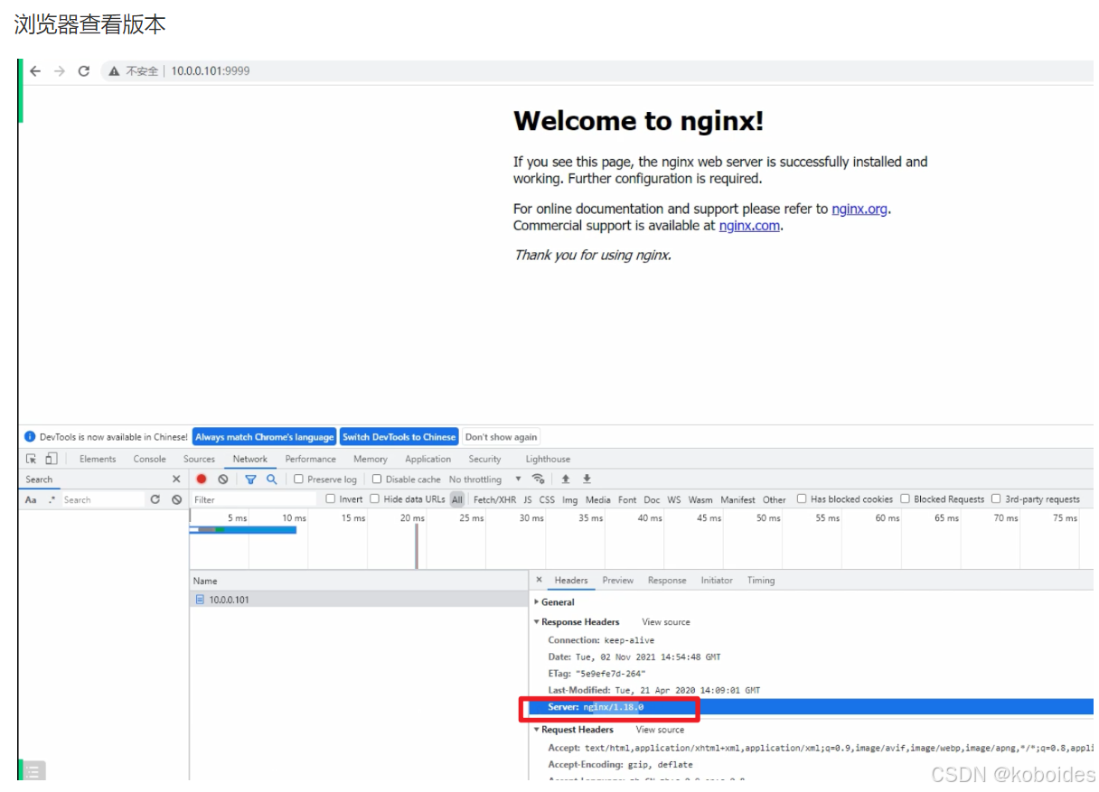The width and height of the screenshot is (1099, 792).
Task: Click the import HAR upload arrow
Action: [566, 480]
